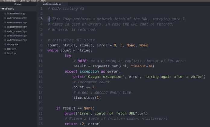Collapse the Section 2 folder arrow
Viewport: 210px width, 127px height.
tap(1, 9)
